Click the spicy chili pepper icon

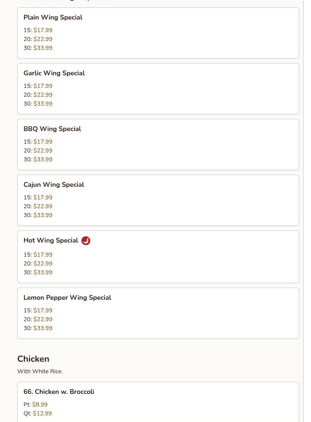pyautogui.click(x=85, y=241)
